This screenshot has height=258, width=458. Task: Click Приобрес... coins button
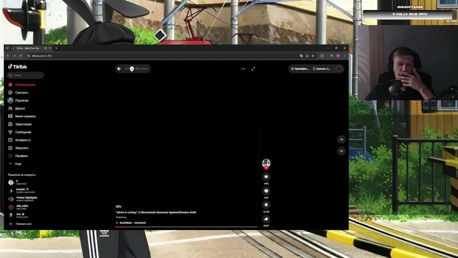pyautogui.click(x=300, y=69)
